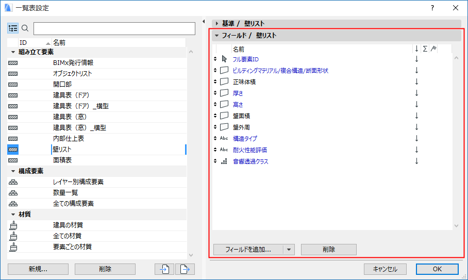
Task: Click the sum Σ column header icon
Action: [x=425, y=48]
